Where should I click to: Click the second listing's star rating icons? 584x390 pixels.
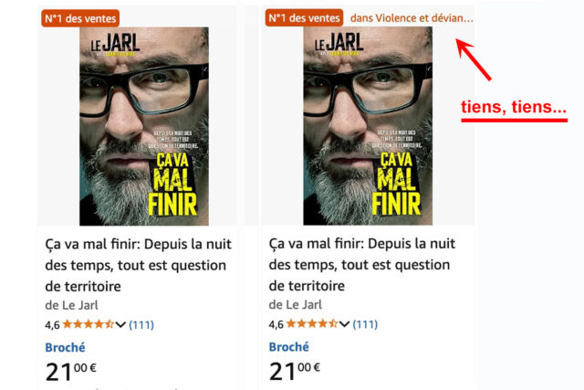pyautogui.click(x=312, y=323)
